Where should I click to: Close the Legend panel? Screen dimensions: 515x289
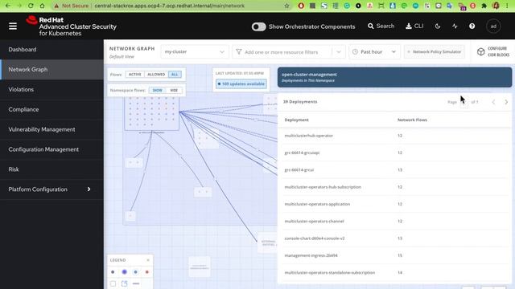click(x=148, y=260)
